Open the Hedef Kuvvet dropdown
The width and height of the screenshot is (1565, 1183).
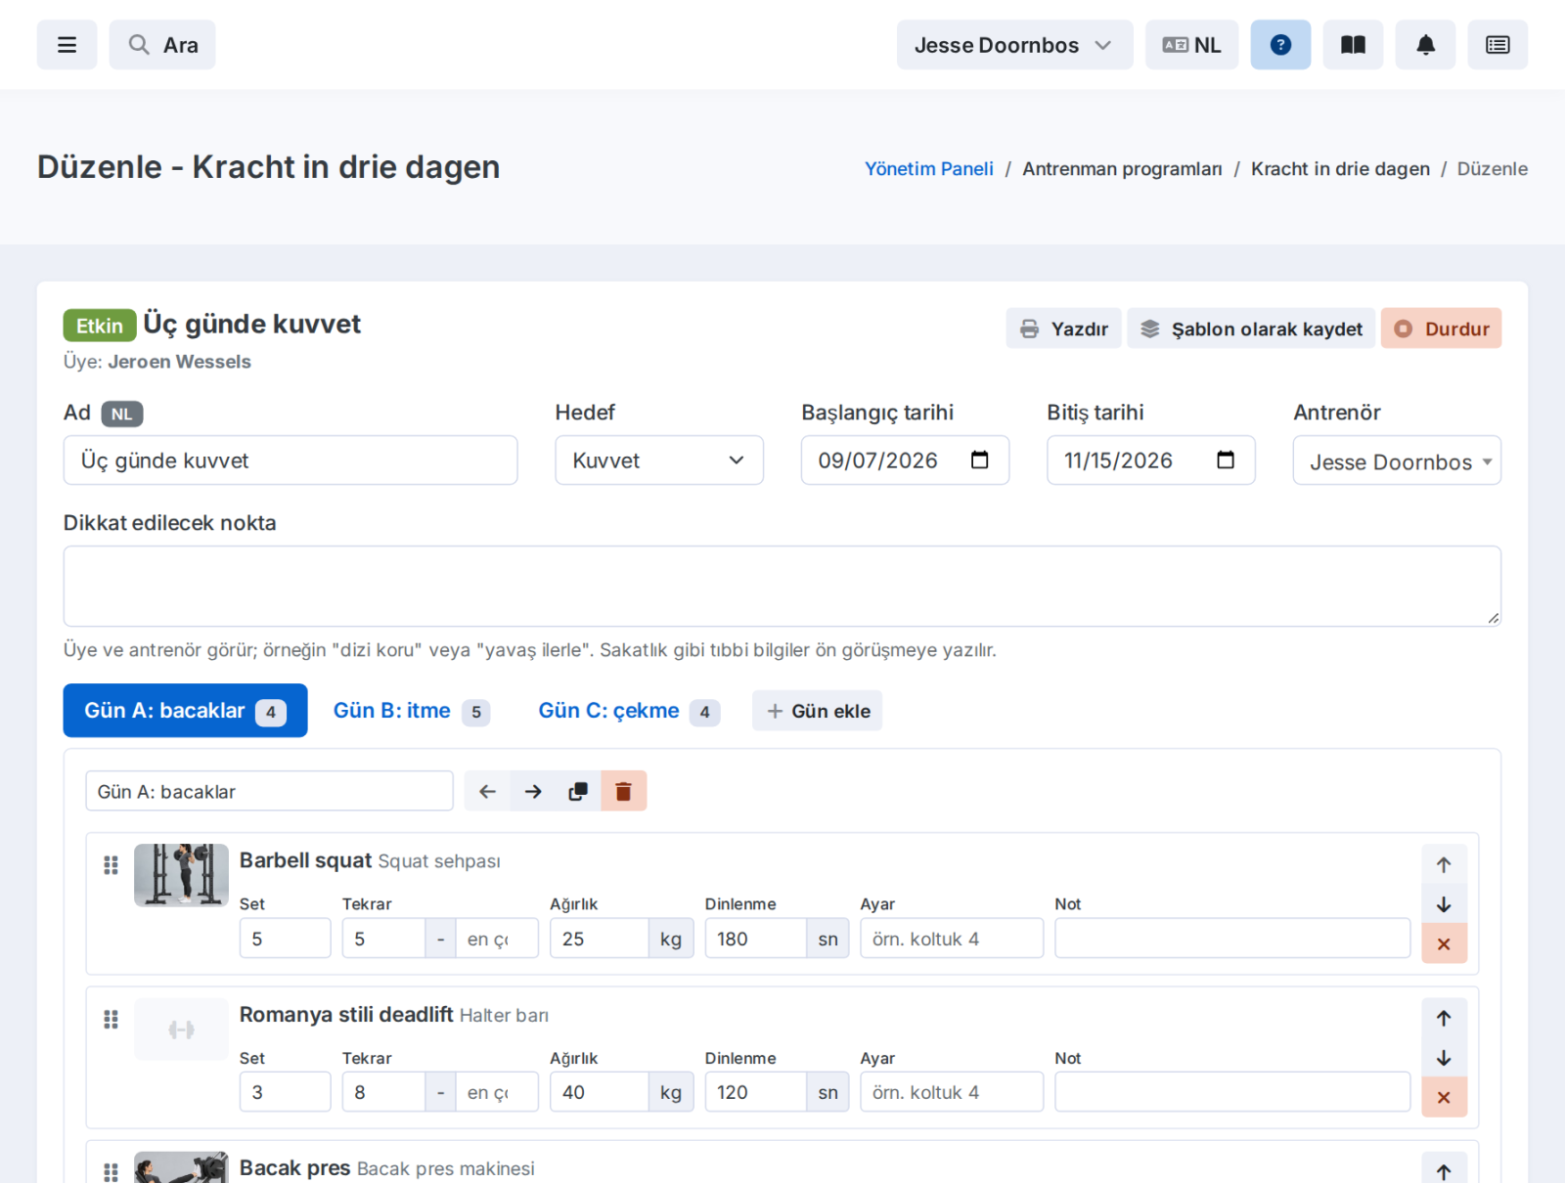(x=659, y=460)
